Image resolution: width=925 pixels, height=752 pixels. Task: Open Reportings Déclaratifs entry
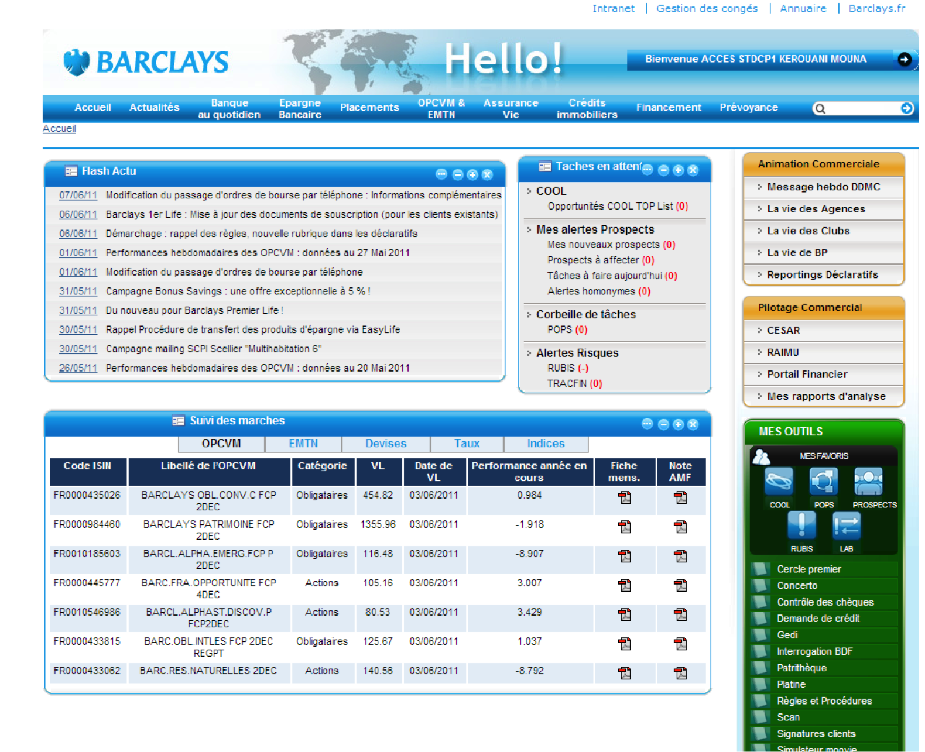[x=823, y=274]
